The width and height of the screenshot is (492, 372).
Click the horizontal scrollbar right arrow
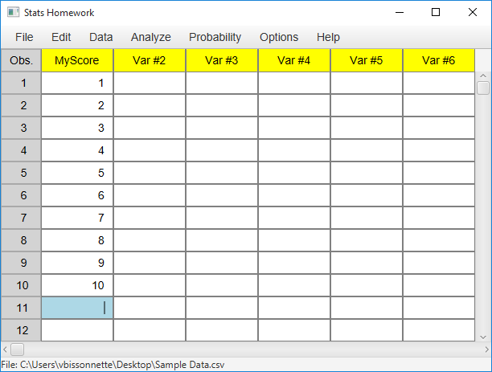click(x=487, y=350)
